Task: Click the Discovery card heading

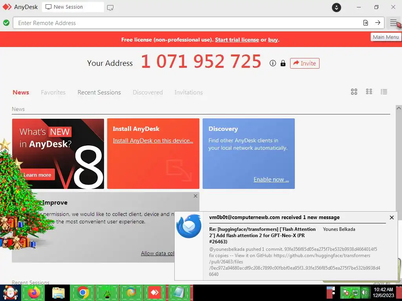Action: (223, 129)
